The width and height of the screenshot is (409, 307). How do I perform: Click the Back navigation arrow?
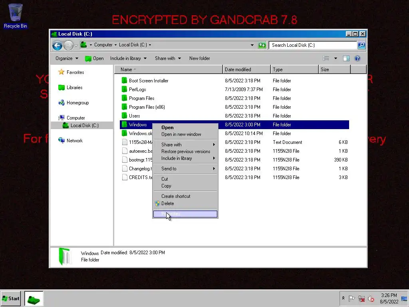coord(57,46)
